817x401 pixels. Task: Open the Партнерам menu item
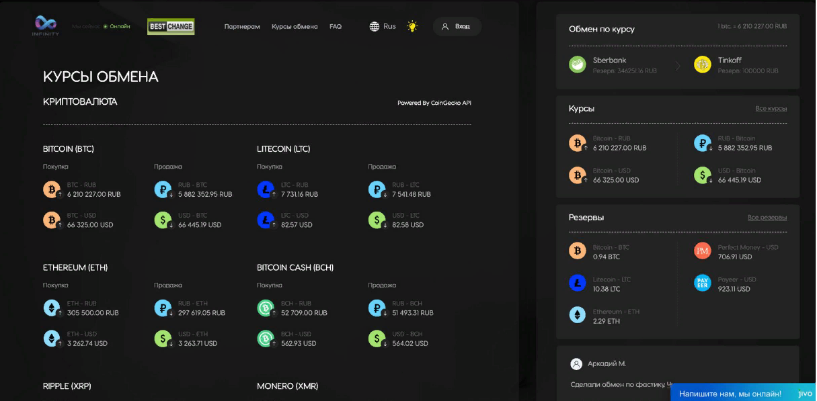(242, 27)
